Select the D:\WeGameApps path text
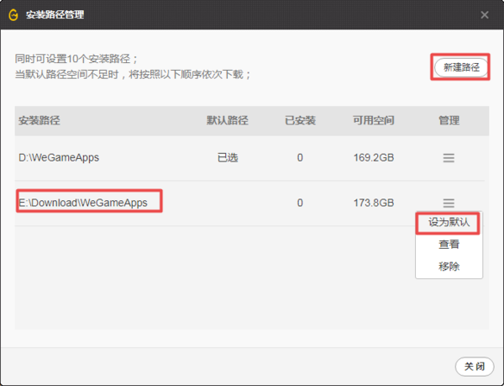 (59, 157)
